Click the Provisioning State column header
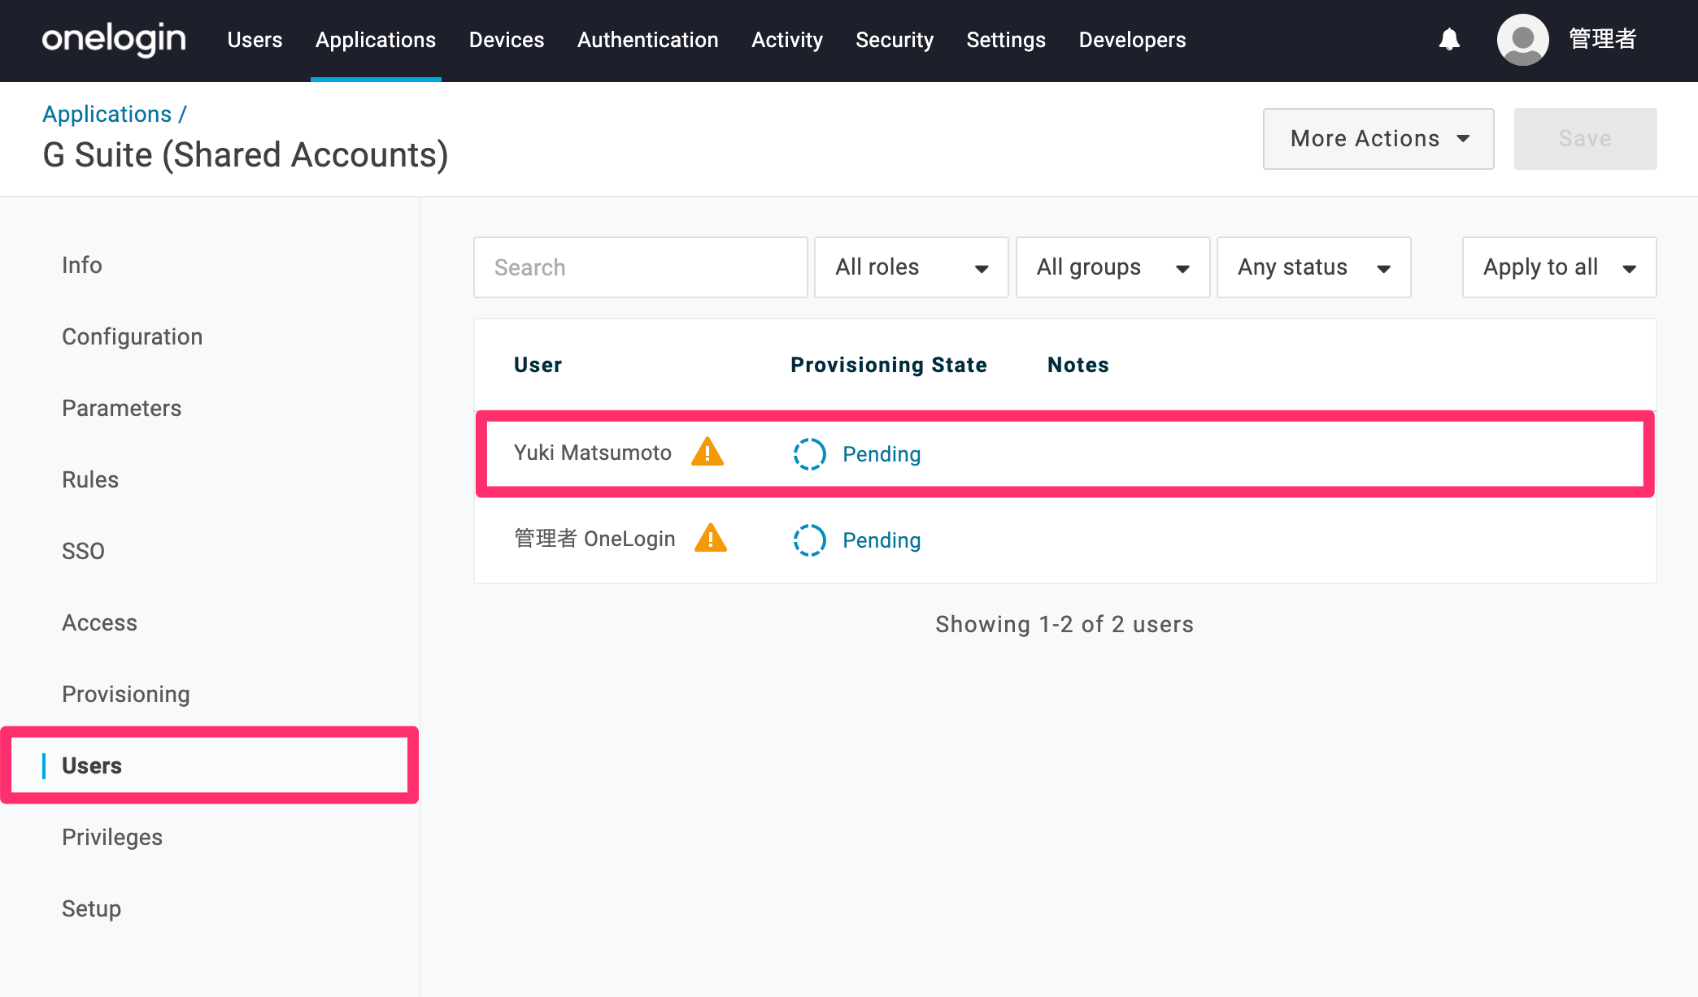The image size is (1698, 997). point(889,365)
